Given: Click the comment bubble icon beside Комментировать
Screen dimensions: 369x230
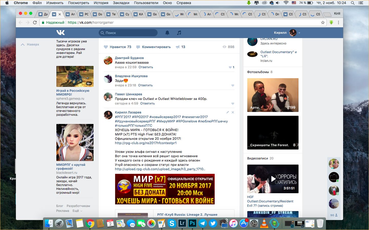Looking at the screenshot, I should coord(138,47).
